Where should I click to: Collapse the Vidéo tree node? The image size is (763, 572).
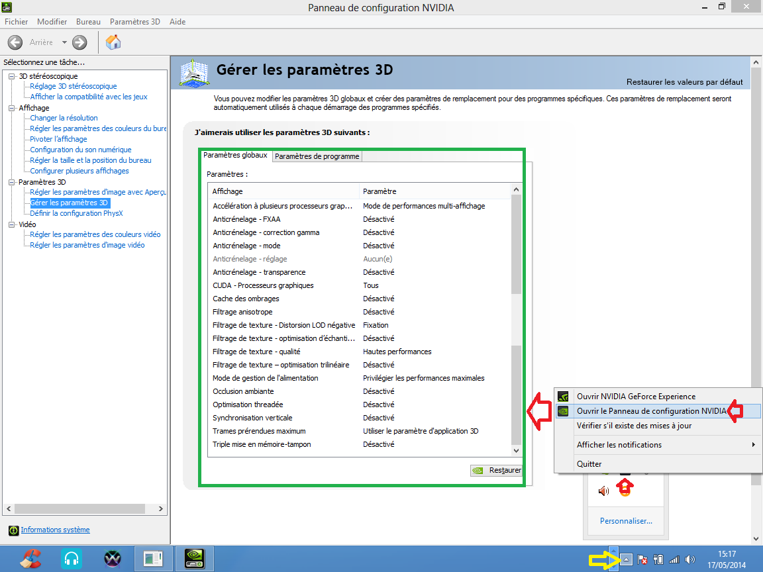(12, 224)
